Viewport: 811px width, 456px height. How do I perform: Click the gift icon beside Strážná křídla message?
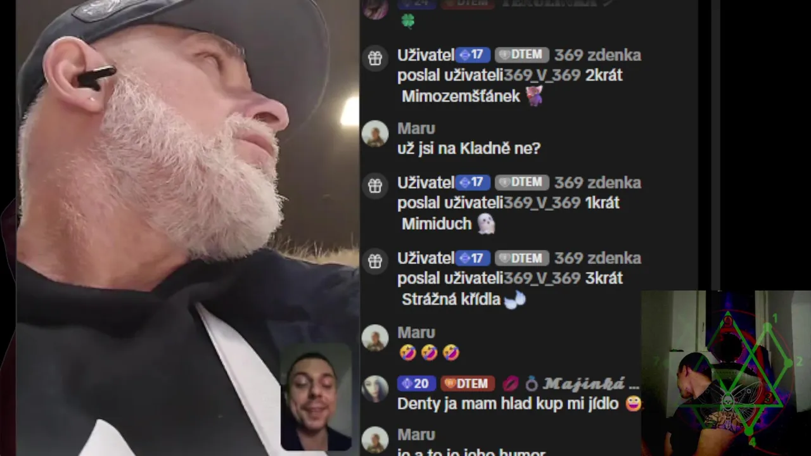click(375, 261)
